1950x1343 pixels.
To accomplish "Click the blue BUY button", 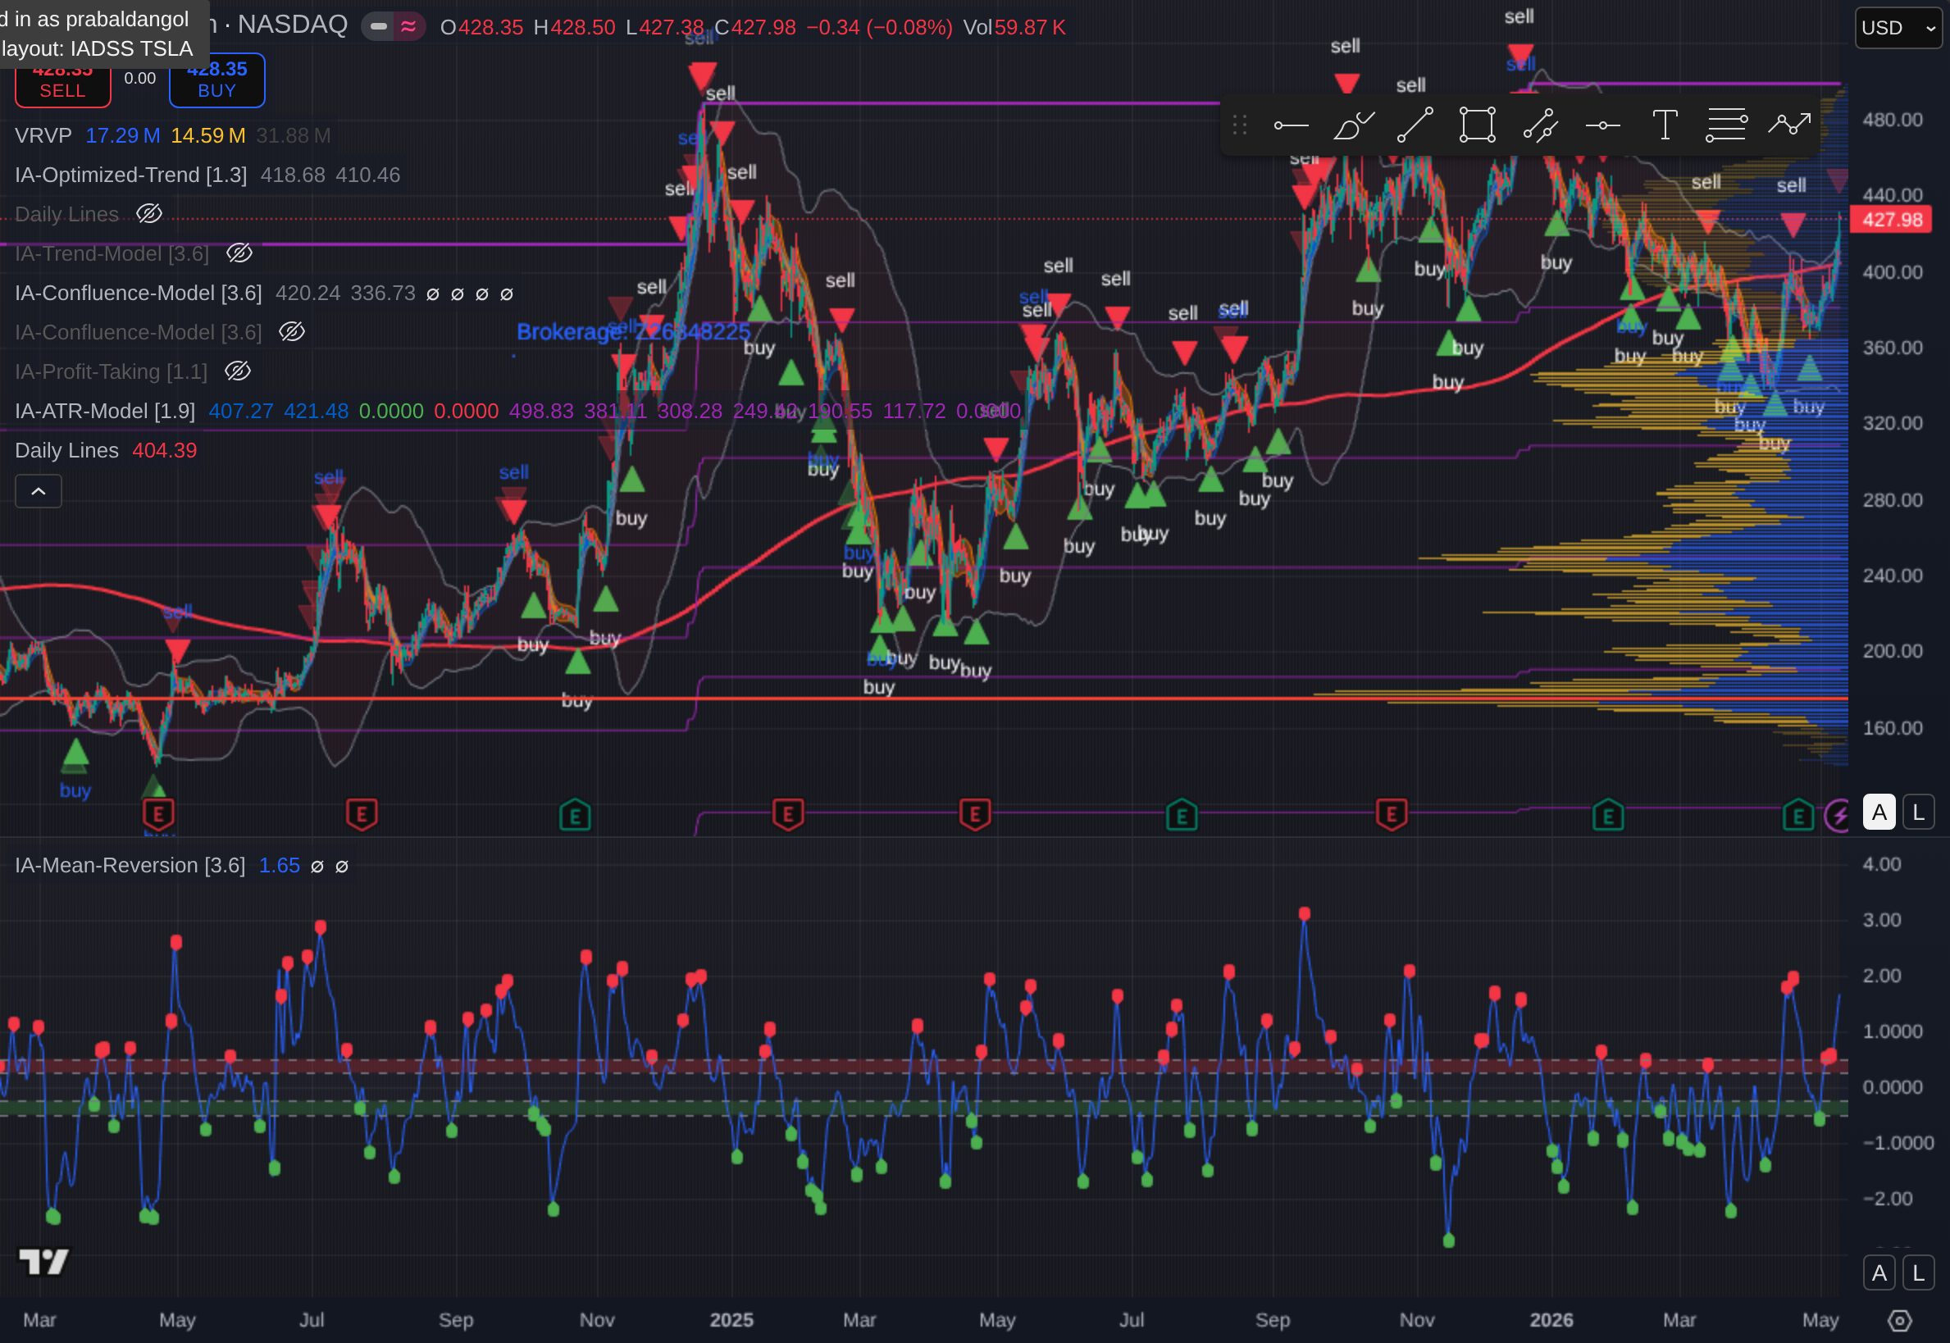I will (217, 81).
